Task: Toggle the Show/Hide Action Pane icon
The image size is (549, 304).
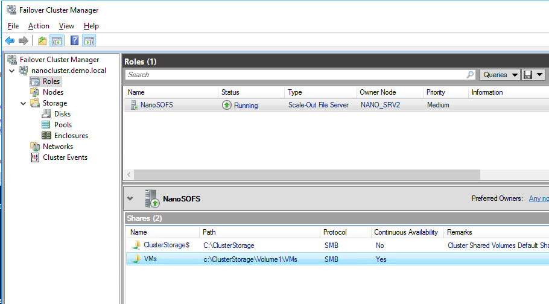Action: (89, 41)
